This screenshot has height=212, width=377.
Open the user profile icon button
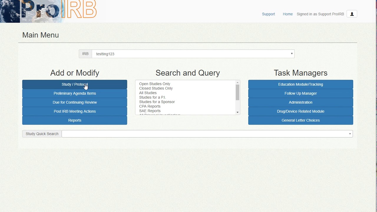352,14
